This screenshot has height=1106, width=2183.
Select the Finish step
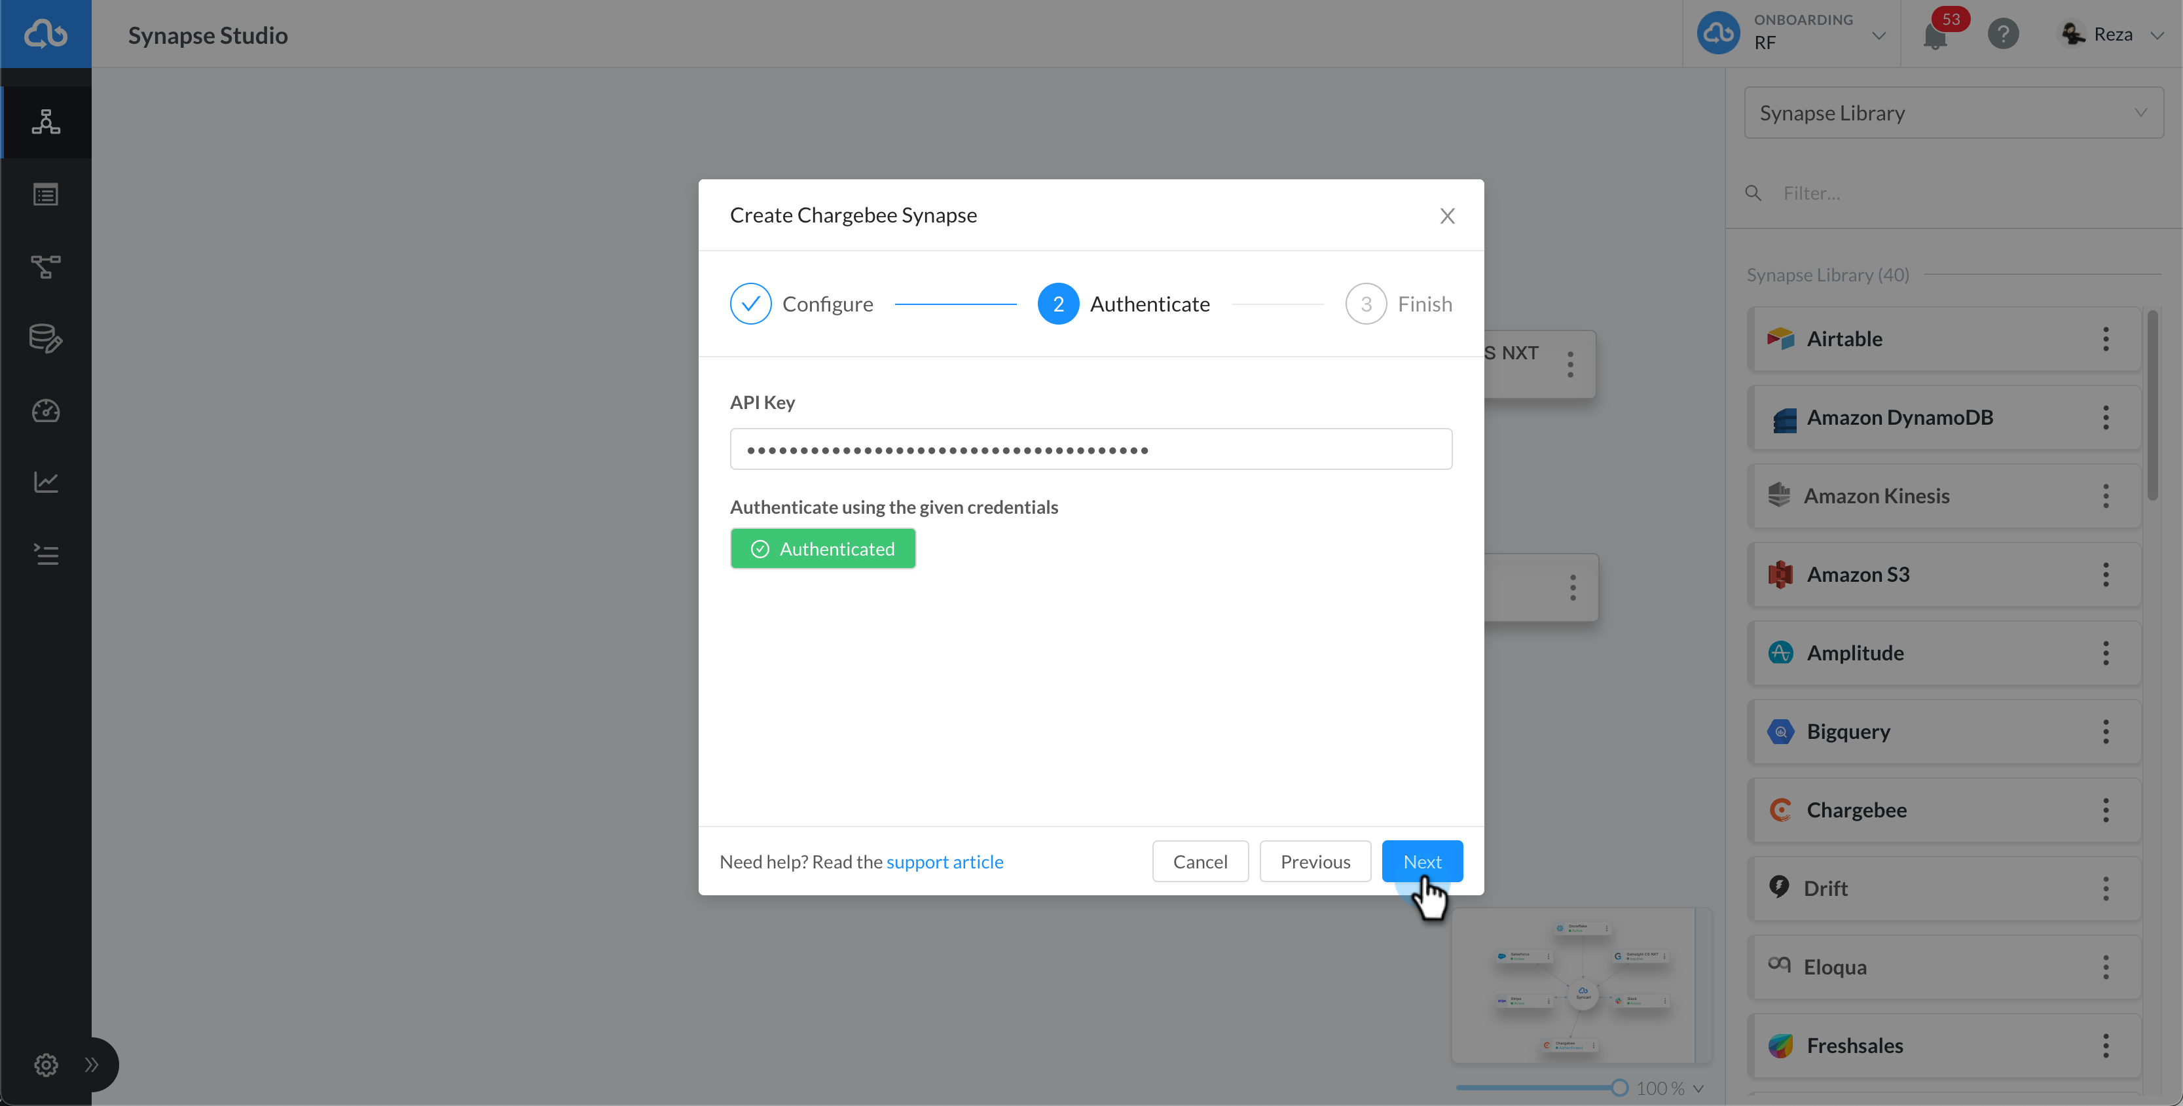point(1399,304)
